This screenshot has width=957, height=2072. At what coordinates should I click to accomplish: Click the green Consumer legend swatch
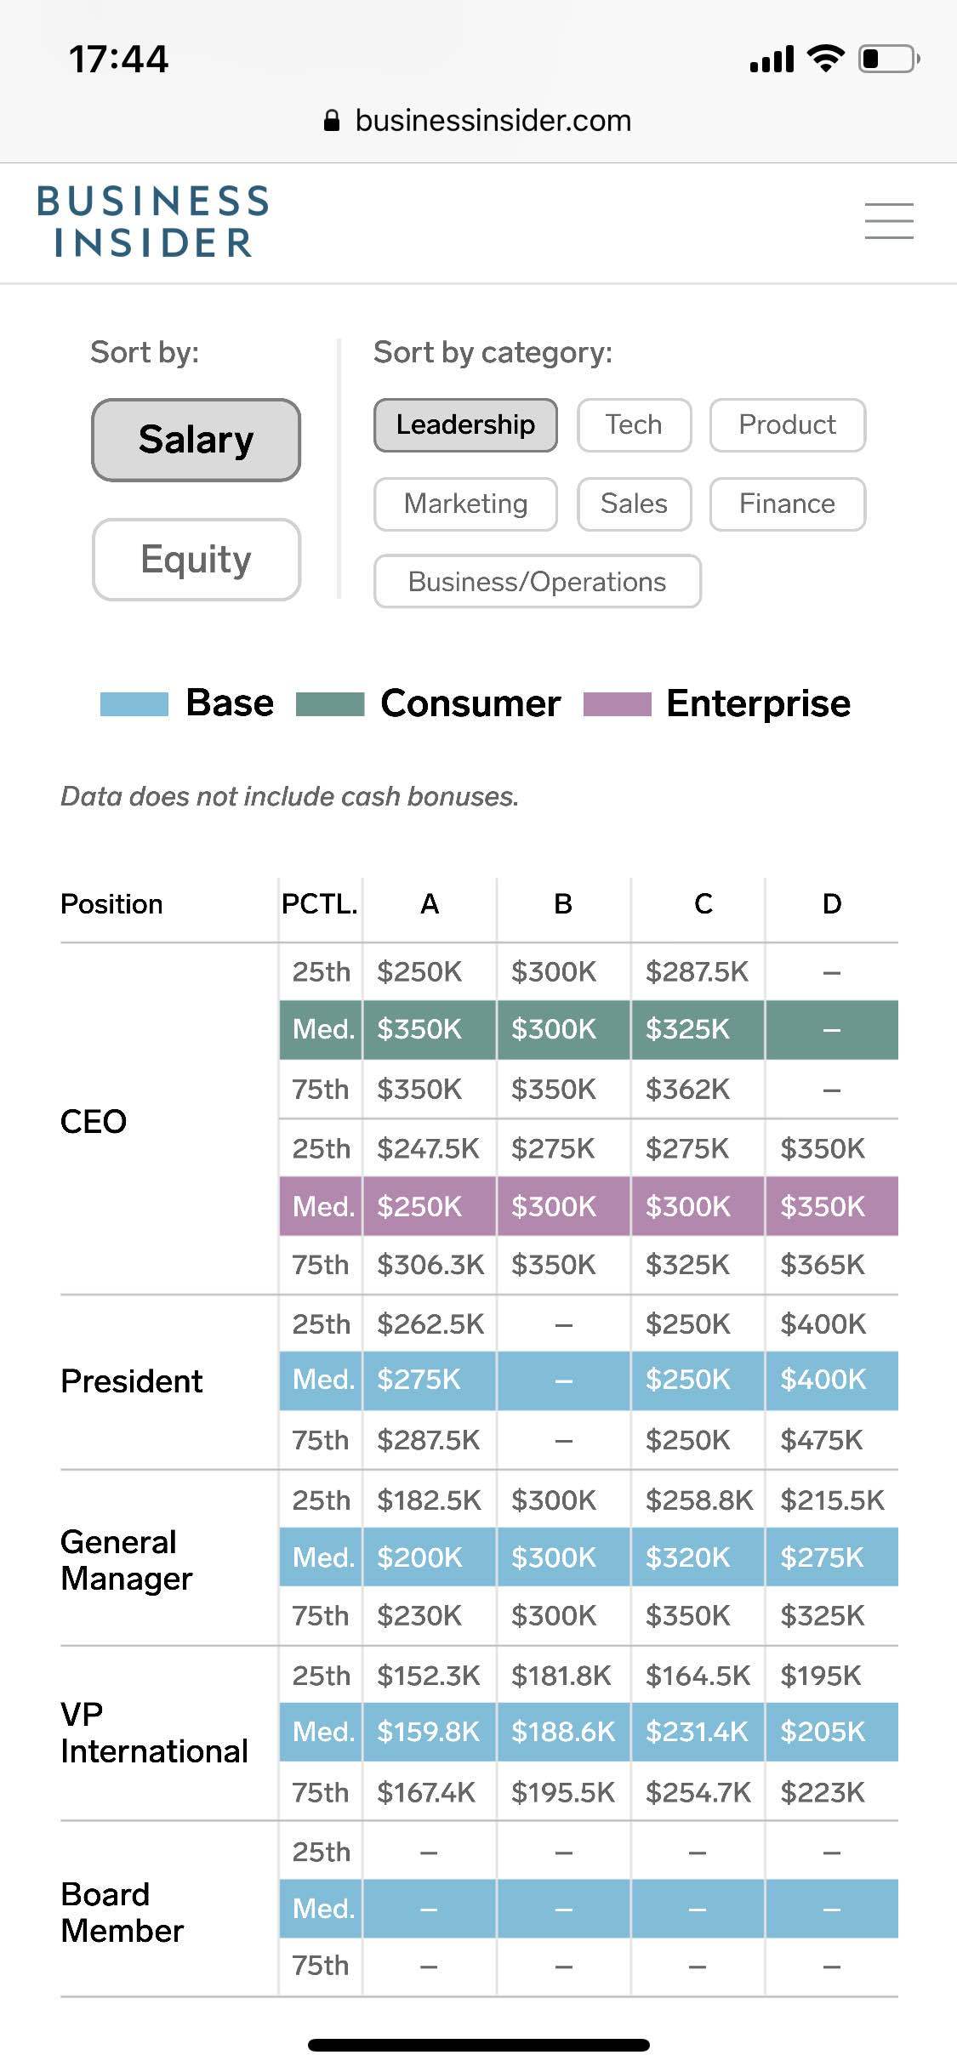coord(330,704)
